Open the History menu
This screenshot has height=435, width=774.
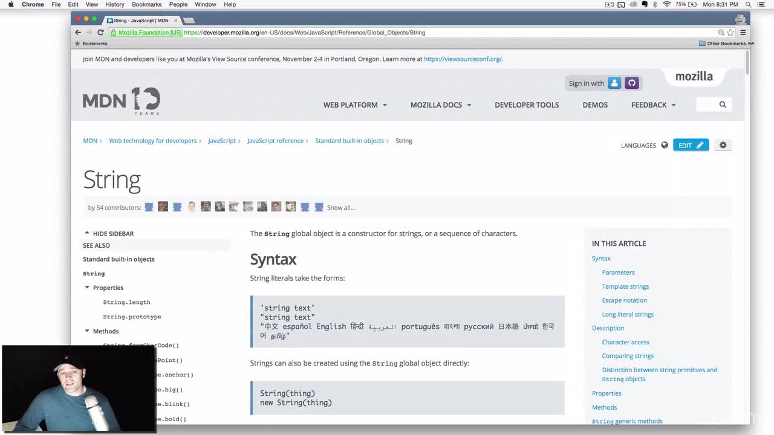click(115, 4)
